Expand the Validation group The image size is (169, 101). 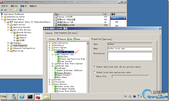click(49, 45)
